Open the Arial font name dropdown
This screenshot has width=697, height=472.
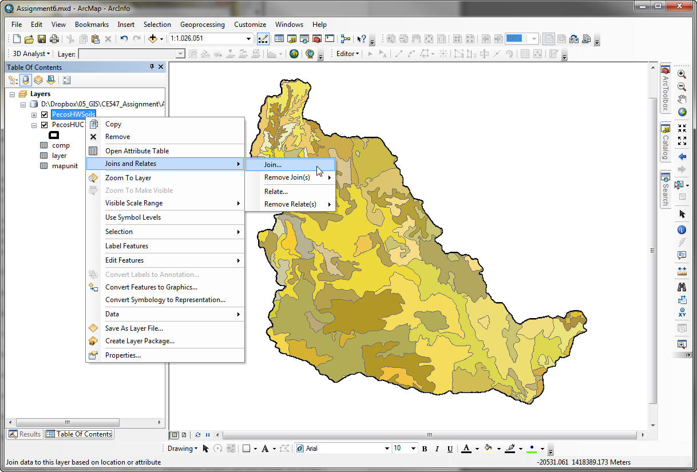pos(386,449)
